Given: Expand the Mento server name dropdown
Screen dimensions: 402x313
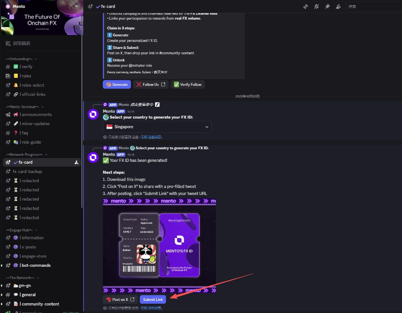Looking at the screenshot, I should click(x=77, y=7).
